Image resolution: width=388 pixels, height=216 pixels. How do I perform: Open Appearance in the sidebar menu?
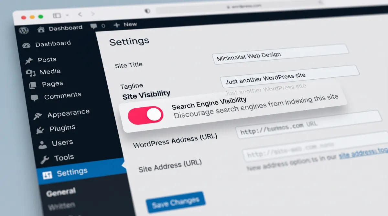(68, 113)
